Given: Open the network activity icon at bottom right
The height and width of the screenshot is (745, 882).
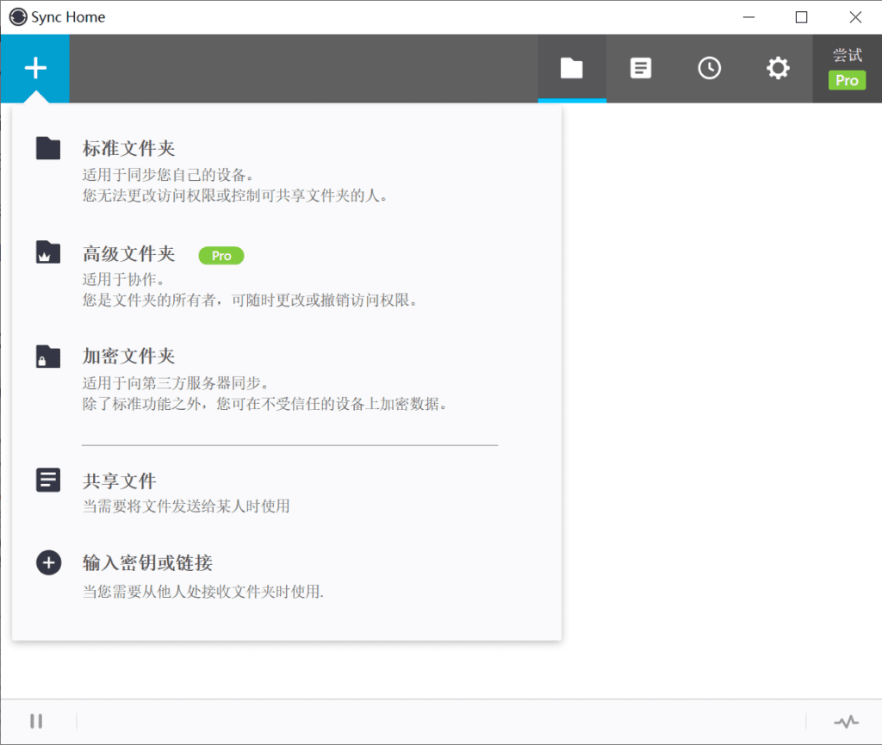Looking at the screenshot, I should click(x=845, y=721).
